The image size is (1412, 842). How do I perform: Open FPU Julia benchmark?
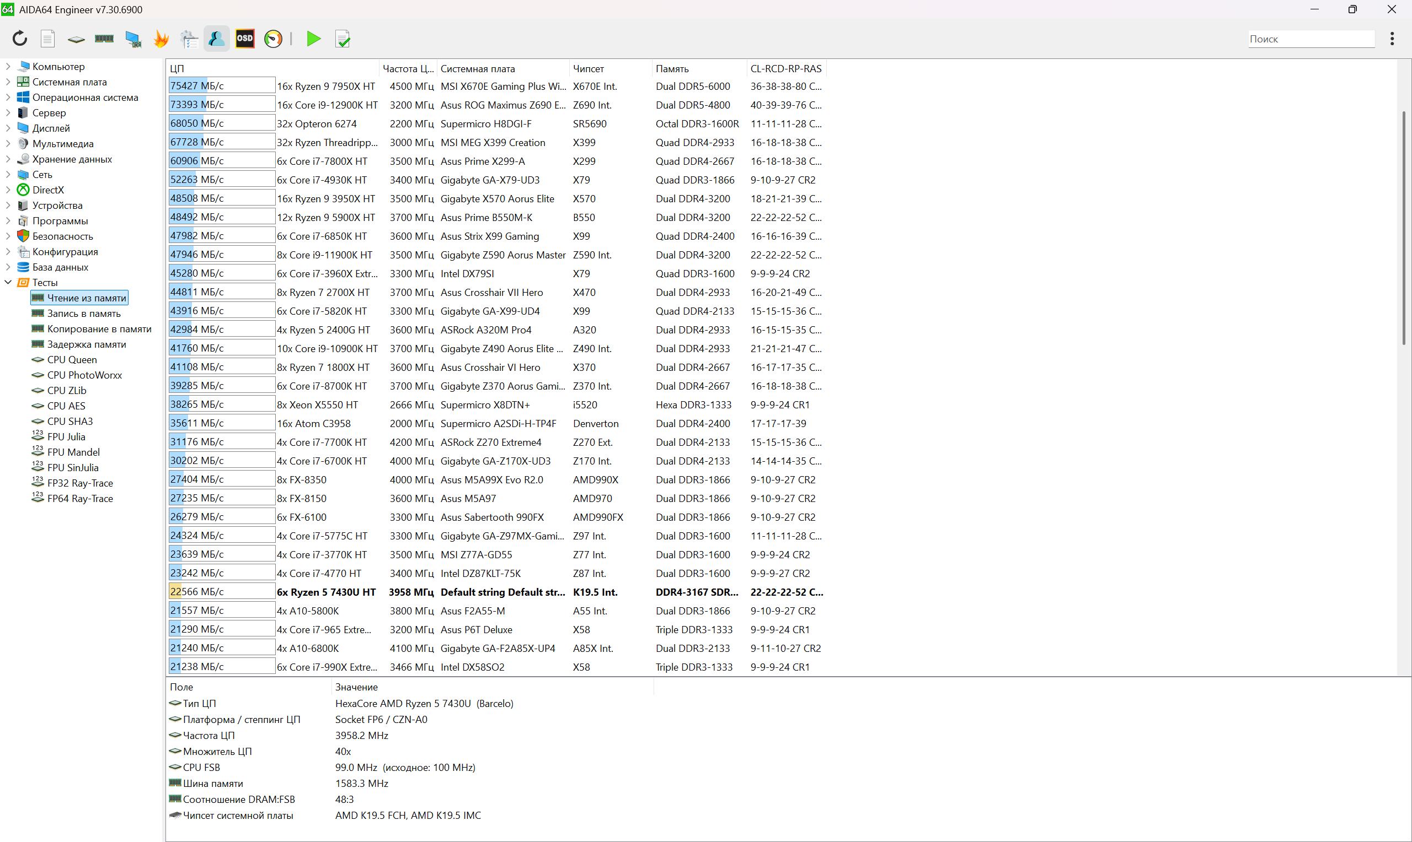[x=59, y=437]
